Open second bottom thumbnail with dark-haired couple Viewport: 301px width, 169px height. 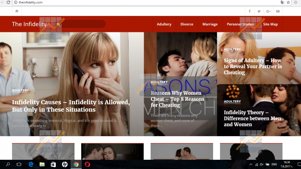[112, 151]
